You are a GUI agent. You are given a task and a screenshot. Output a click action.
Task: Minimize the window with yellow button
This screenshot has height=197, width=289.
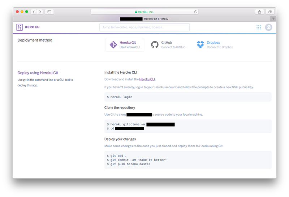[x=22, y=12]
